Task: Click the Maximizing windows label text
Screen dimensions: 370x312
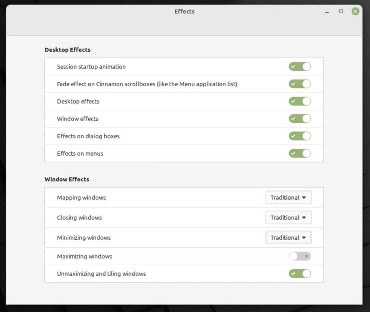Action: (x=84, y=256)
